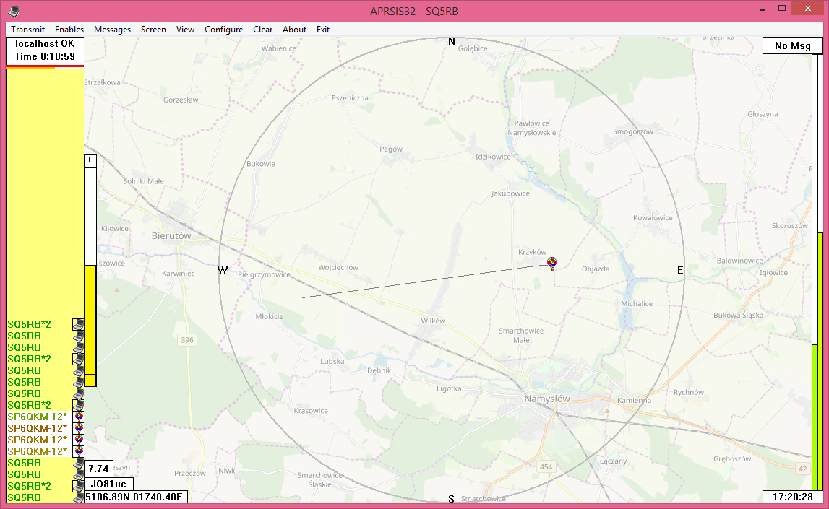Click the Pielgrzymowice label on the map
Image resolution: width=829 pixels, height=509 pixels.
(265, 274)
